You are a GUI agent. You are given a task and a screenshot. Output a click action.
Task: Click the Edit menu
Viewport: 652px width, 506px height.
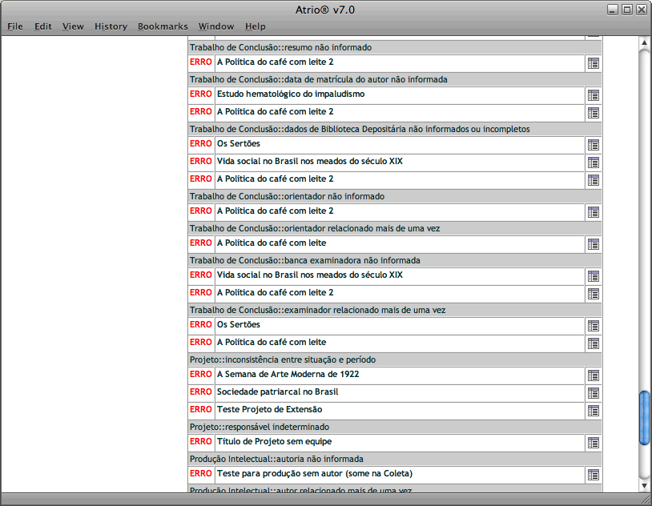pos(42,26)
